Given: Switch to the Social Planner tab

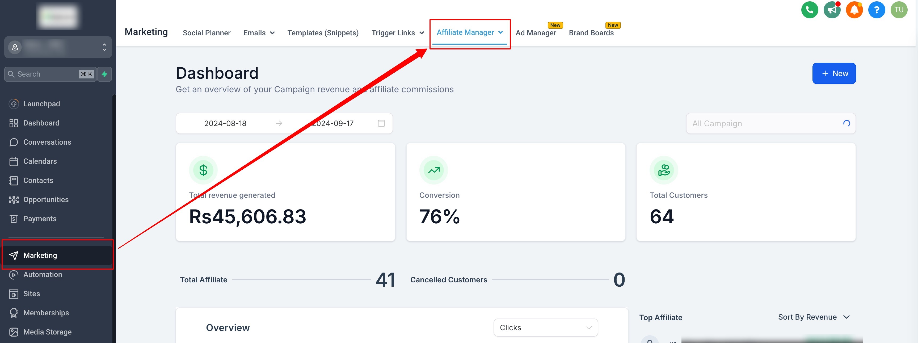Looking at the screenshot, I should 206,33.
